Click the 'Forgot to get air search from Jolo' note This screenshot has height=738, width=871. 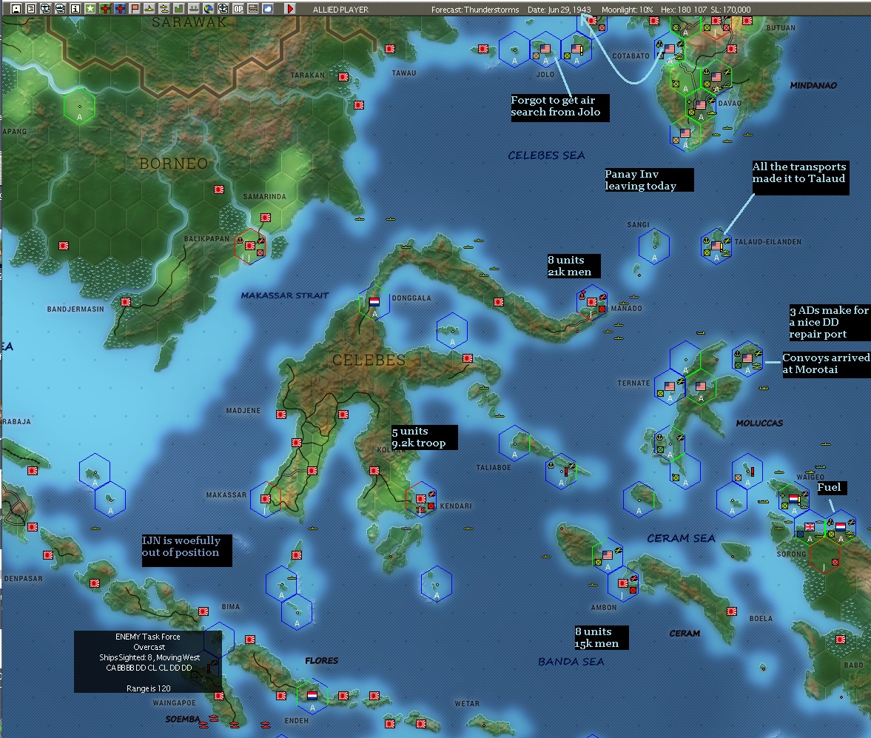pyautogui.click(x=559, y=108)
